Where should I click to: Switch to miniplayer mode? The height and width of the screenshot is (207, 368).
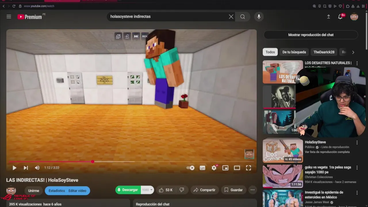pos(225,168)
